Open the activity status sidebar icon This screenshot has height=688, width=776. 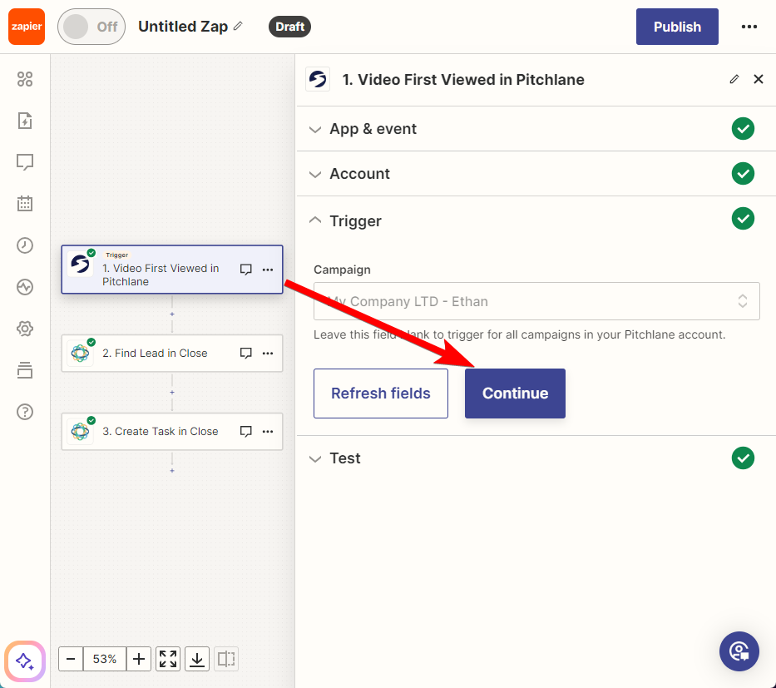tap(25, 286)
